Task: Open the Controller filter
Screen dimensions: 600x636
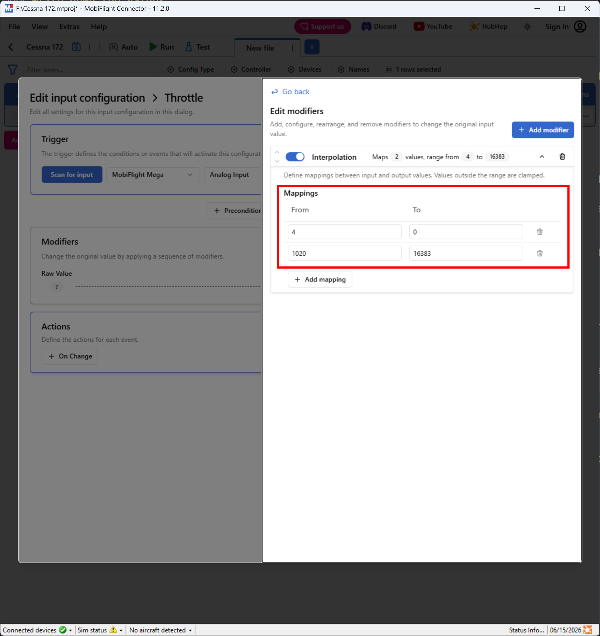Action: [251, 69]
